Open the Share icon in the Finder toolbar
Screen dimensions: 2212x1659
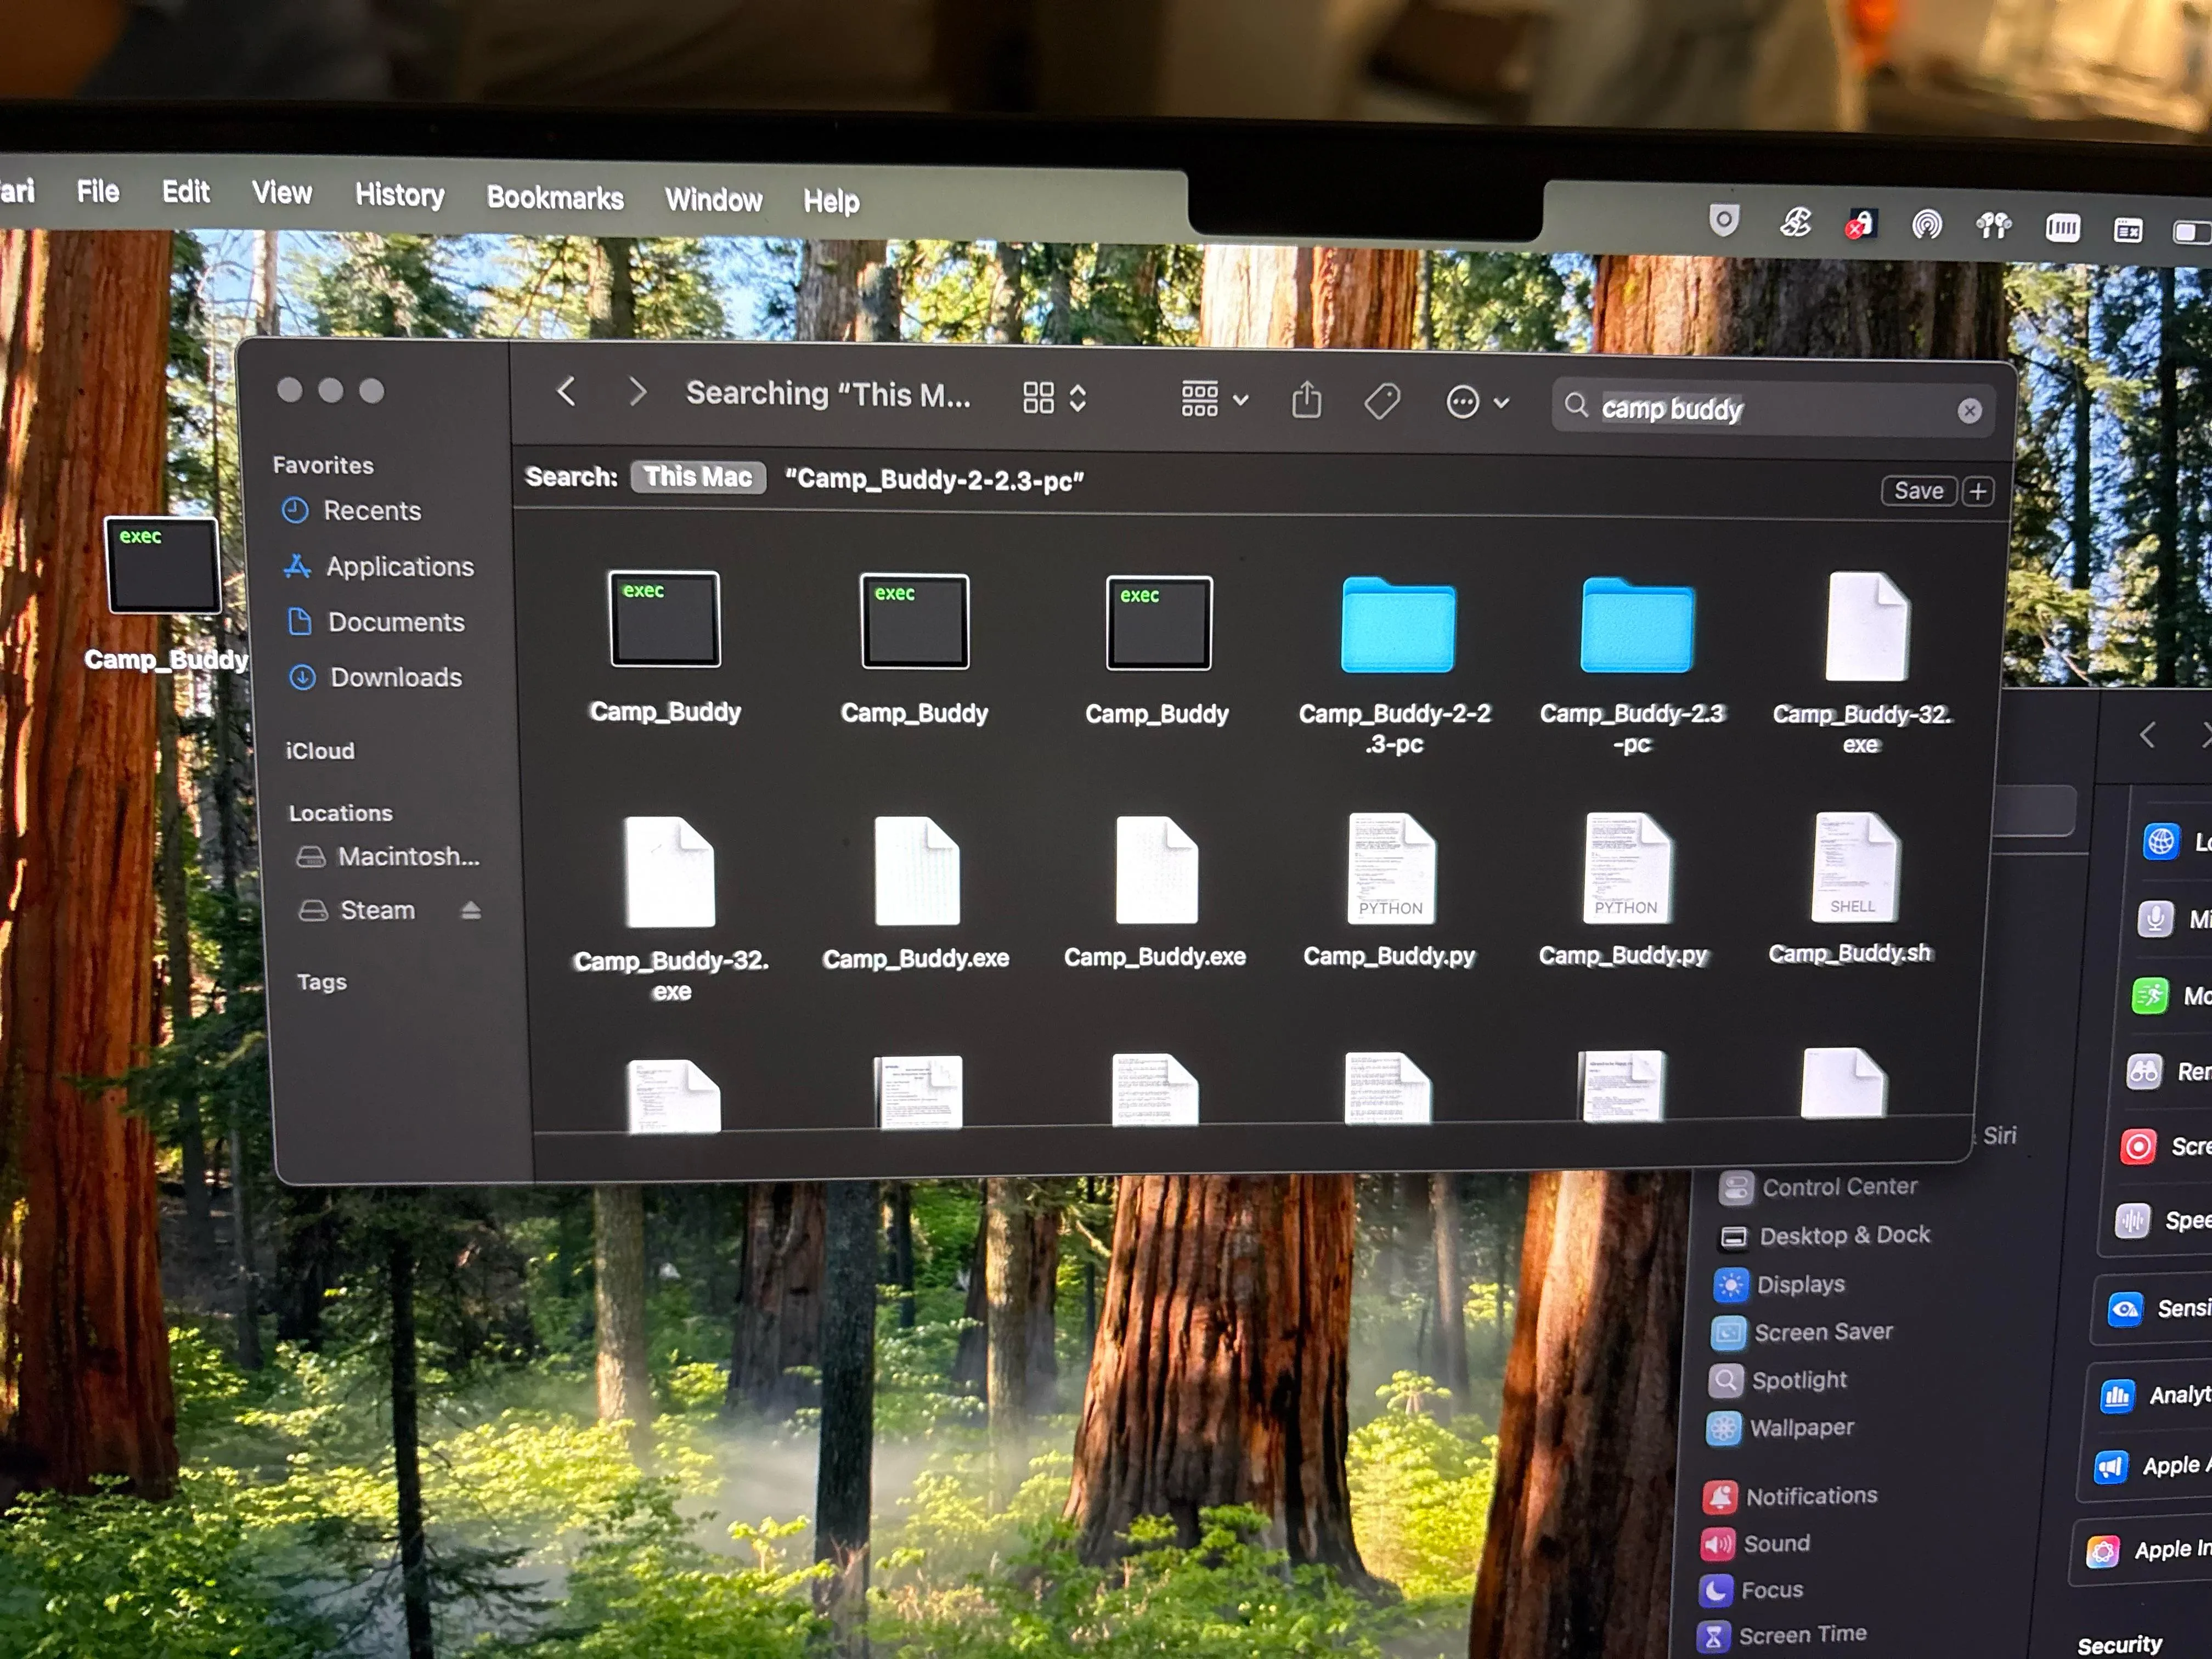click(1308, 400)
